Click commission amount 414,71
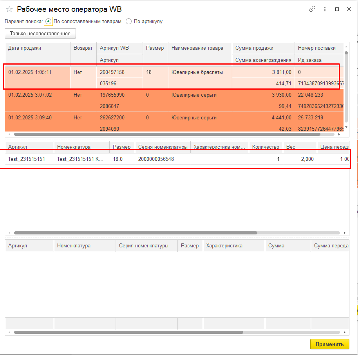Image resolution: width=358 pixels, height=355 pixels. pyautogui.click(x=263, y=83)
